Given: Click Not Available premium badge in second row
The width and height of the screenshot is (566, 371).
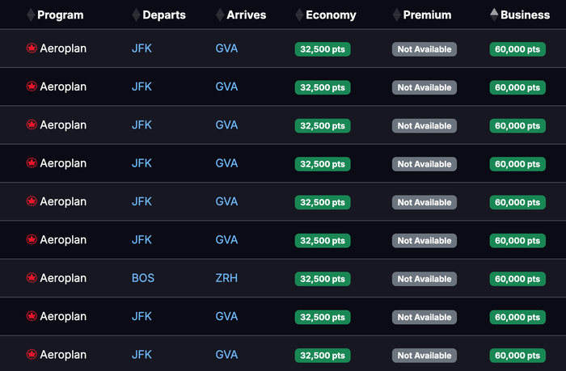Looking at the screenshot, I should coord(424,87).
